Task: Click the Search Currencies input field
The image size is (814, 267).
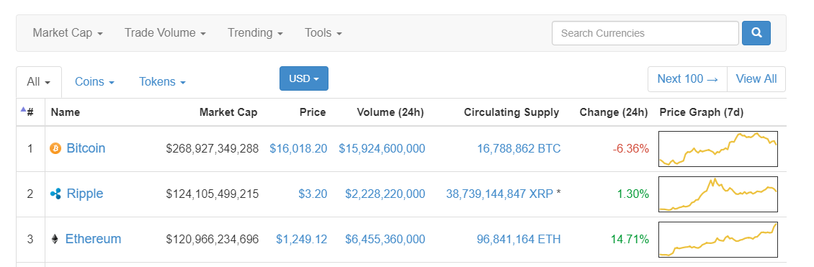Action: point(645,33)
